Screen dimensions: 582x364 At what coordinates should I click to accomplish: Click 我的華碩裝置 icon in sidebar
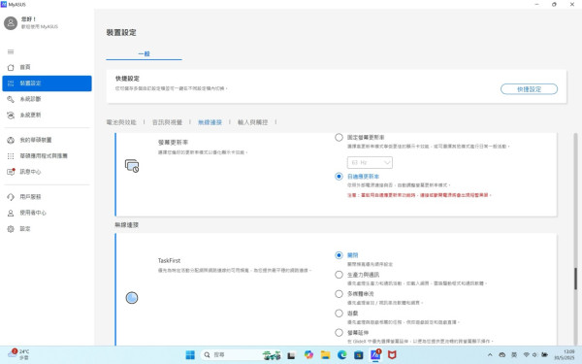11,140
